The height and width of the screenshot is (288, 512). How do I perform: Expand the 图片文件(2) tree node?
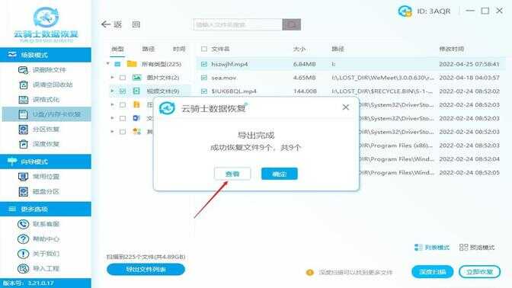[x=112, y=78]
